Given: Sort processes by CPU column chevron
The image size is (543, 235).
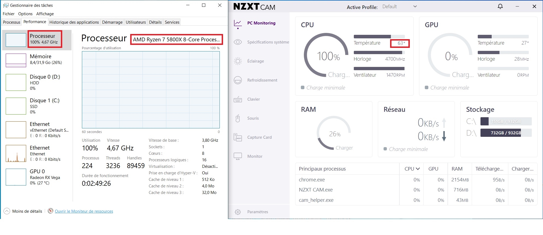Looking at the screenshot, I should tap(417, 169).
